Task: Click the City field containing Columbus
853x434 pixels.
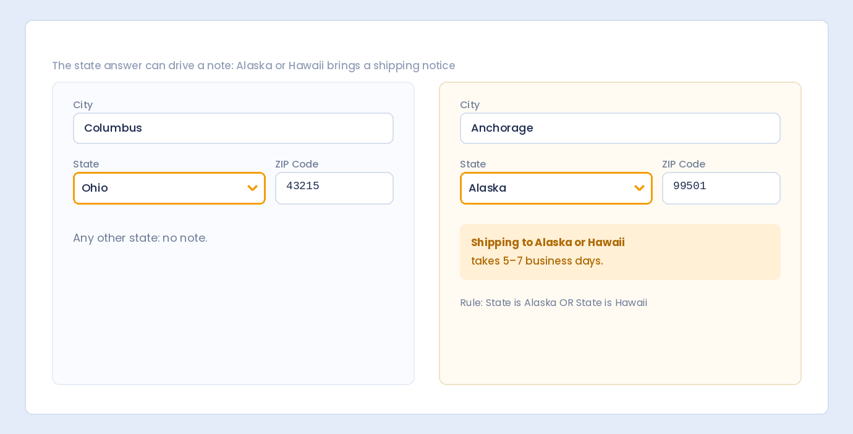Action: coord(233,128)
